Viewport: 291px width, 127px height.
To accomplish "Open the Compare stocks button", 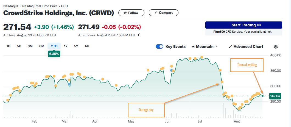I will pyautogui.click(x=164, y=13).
